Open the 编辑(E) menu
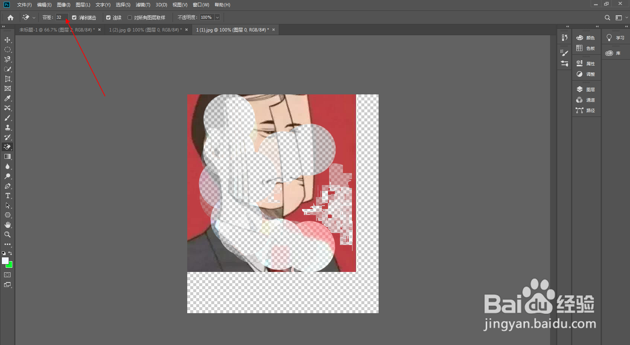This screenshot has height=345, width=630. pos(44,5)
